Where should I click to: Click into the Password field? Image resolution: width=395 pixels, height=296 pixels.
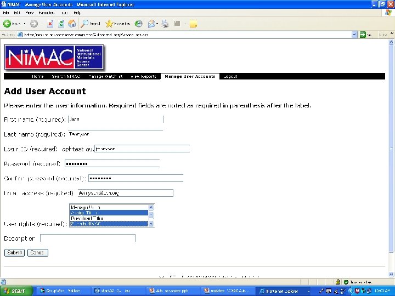click(112, 163)
